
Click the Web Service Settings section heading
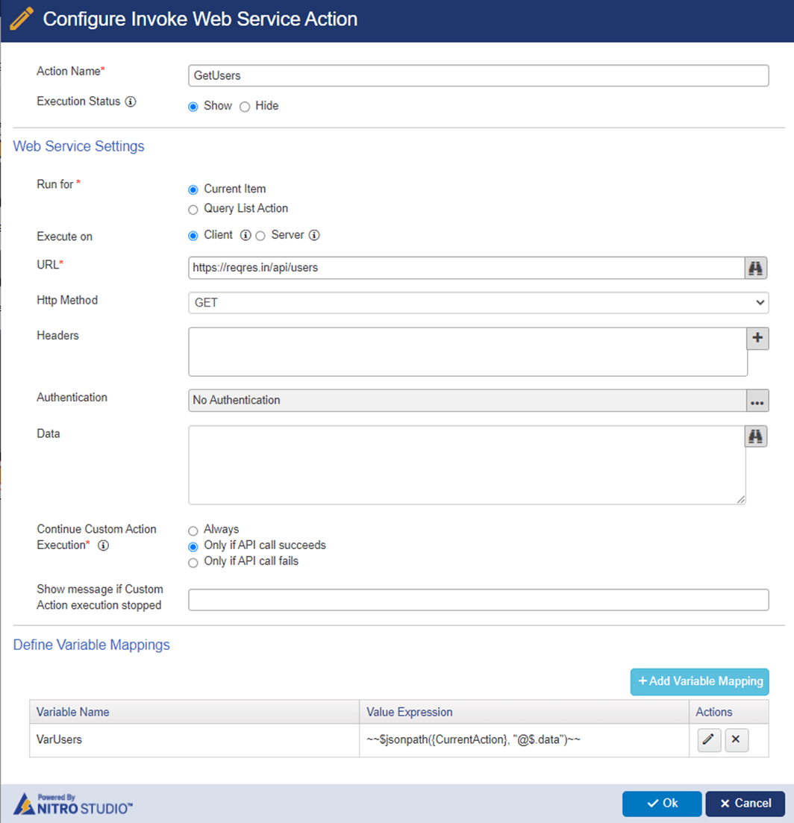coord(78,146)
